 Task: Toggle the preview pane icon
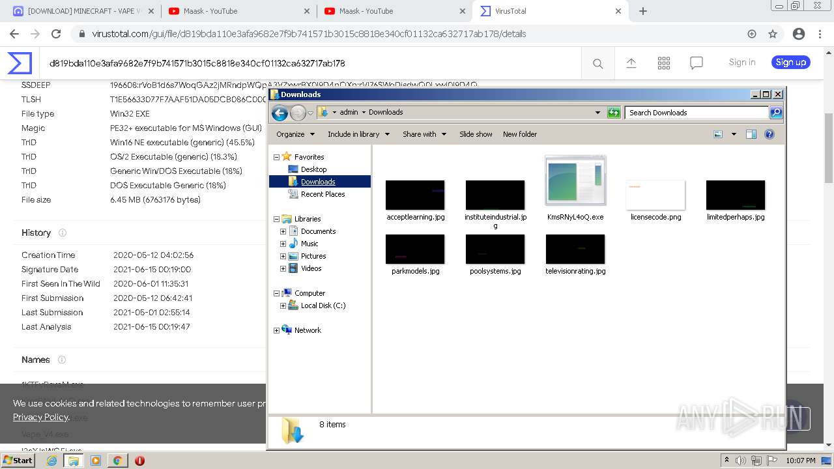[x=751, y=134]
